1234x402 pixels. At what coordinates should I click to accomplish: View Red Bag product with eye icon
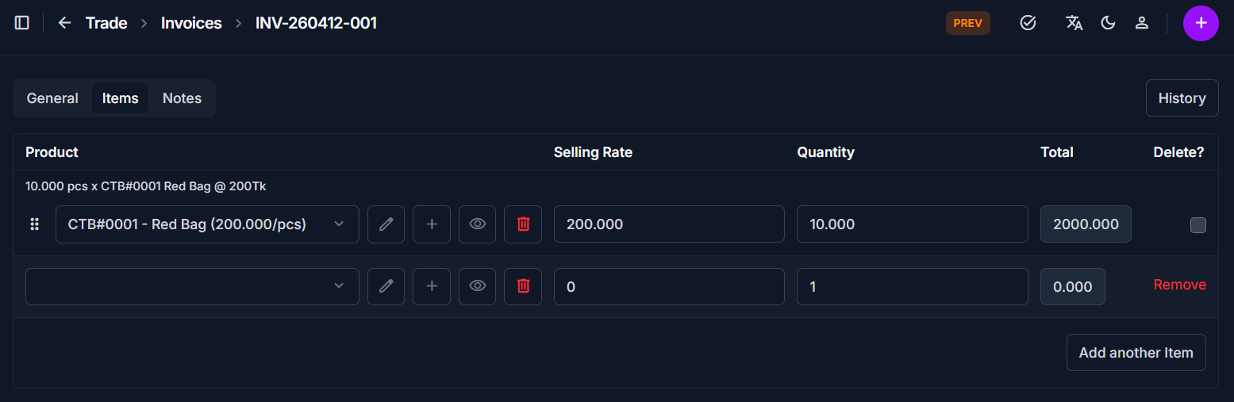coord(477,224)
